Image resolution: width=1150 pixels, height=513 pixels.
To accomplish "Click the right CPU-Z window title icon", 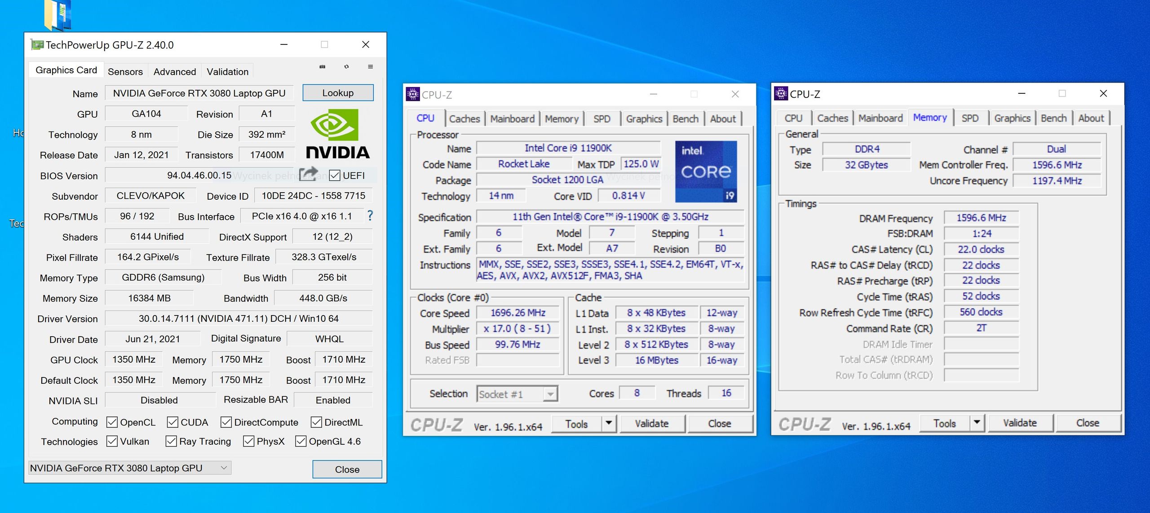I will click(781, 94).
